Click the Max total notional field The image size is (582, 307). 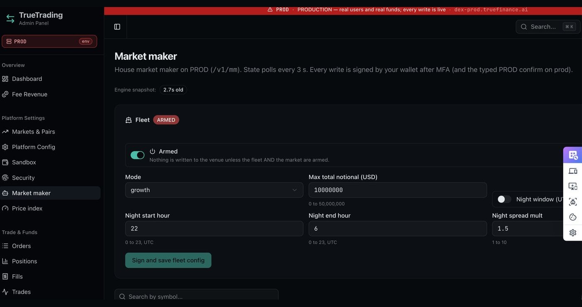pos(398,190)
